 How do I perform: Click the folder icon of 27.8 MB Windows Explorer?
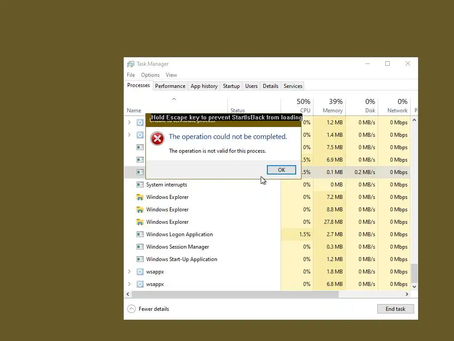click(x=140, y=222)
